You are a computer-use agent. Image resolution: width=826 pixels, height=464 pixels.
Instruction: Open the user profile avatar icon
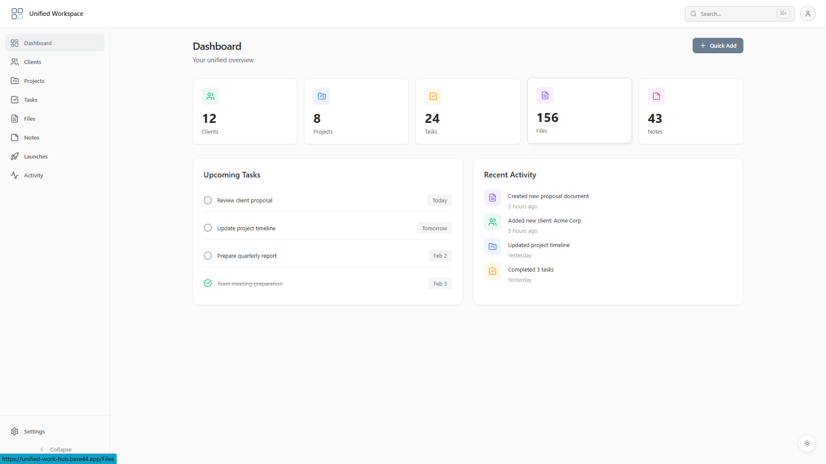[x=808, y=14]
